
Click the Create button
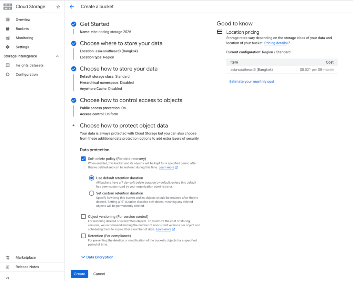click(x=79, y=274)
